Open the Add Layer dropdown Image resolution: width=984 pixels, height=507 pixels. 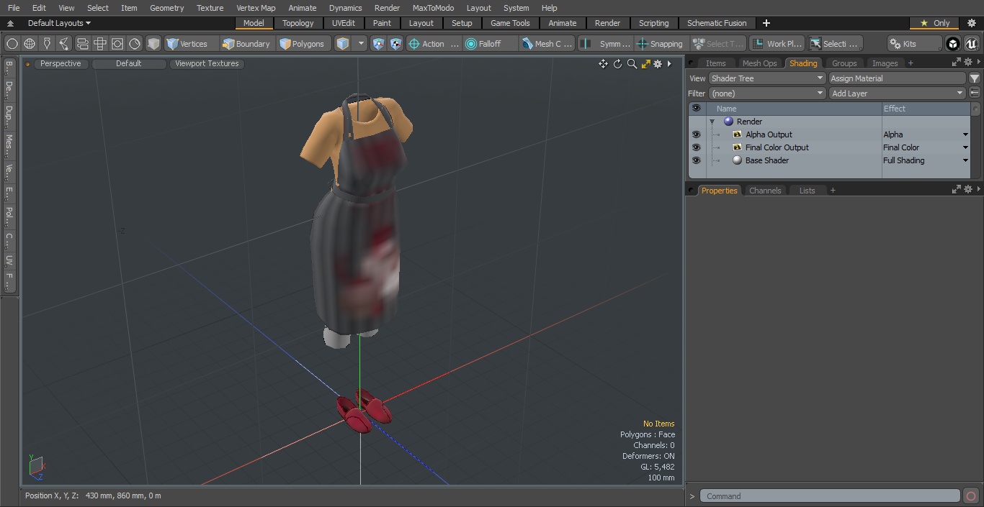tap(897, 93)
